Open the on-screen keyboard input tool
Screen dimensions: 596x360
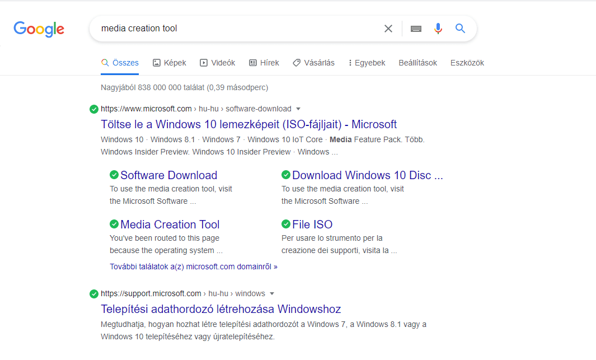(416, 29)
